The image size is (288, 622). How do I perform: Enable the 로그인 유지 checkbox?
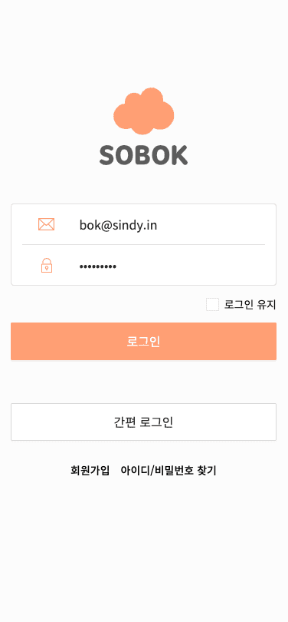point(212,305)
